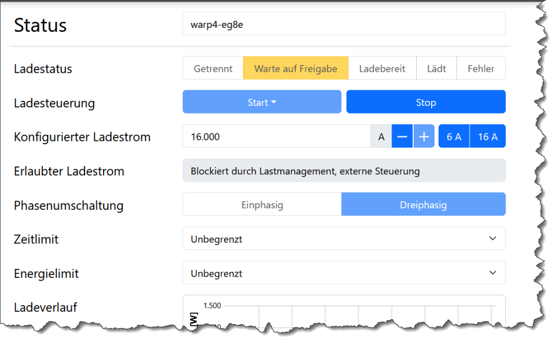
Task: Click the Zeitlimit chevron arrow
Action: tap(493, 239)
